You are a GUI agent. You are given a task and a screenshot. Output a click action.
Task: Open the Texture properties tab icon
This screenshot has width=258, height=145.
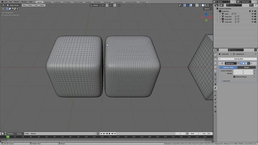pos(215,112)
